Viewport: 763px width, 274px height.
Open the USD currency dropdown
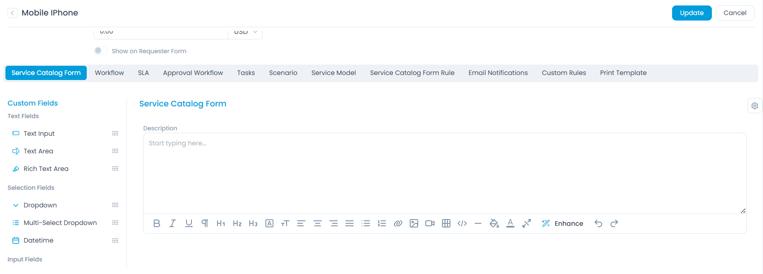(x=246, y=33)
